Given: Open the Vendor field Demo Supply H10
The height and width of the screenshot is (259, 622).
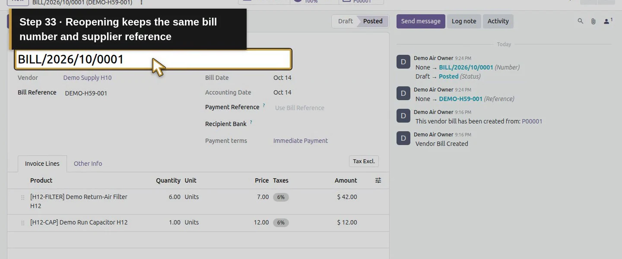Looking at the screenshot, I should pos(87,78).
